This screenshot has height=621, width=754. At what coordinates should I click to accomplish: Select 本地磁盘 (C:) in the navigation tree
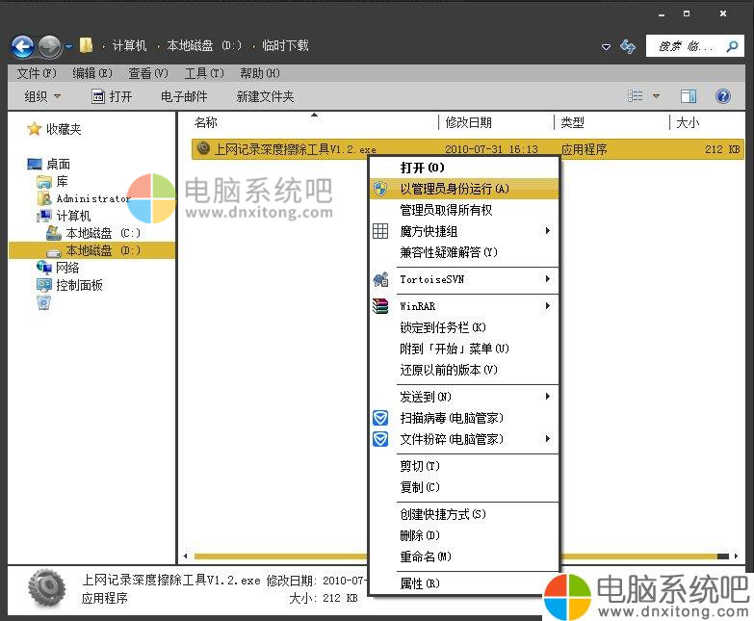coord(102,233)
